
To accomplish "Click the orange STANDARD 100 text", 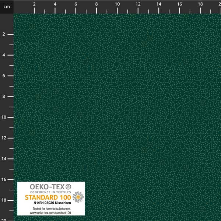I will click(x=48, y=197).
